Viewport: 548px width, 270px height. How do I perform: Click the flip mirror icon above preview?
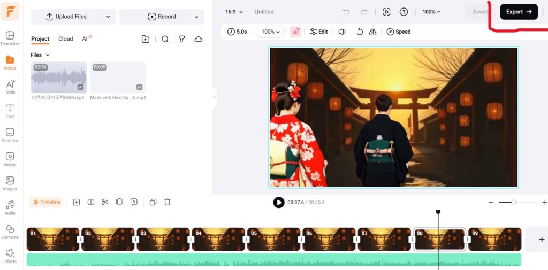(372, 32)
